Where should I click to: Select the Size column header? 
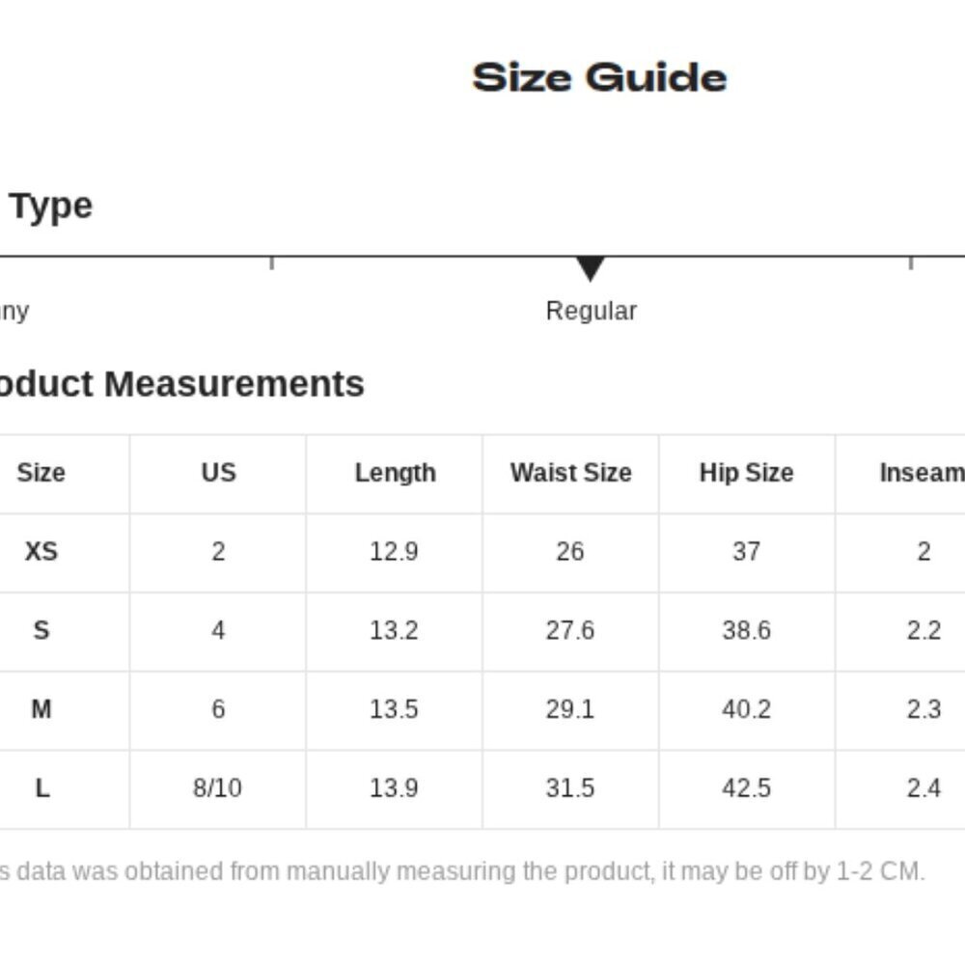coord(41,473)
